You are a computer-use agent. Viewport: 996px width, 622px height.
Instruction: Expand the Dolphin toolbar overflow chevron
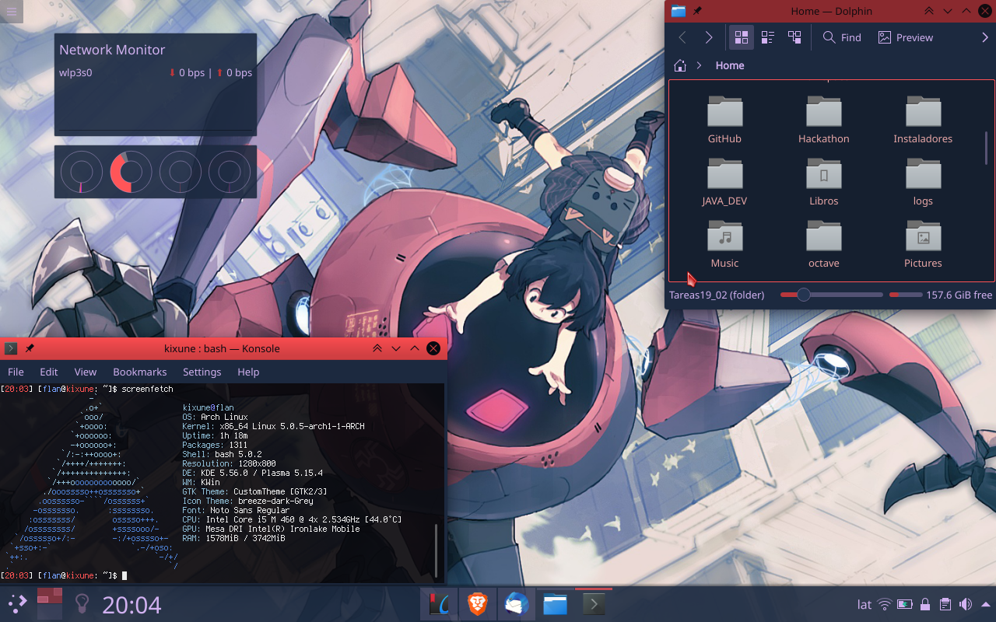click(984, 37)
